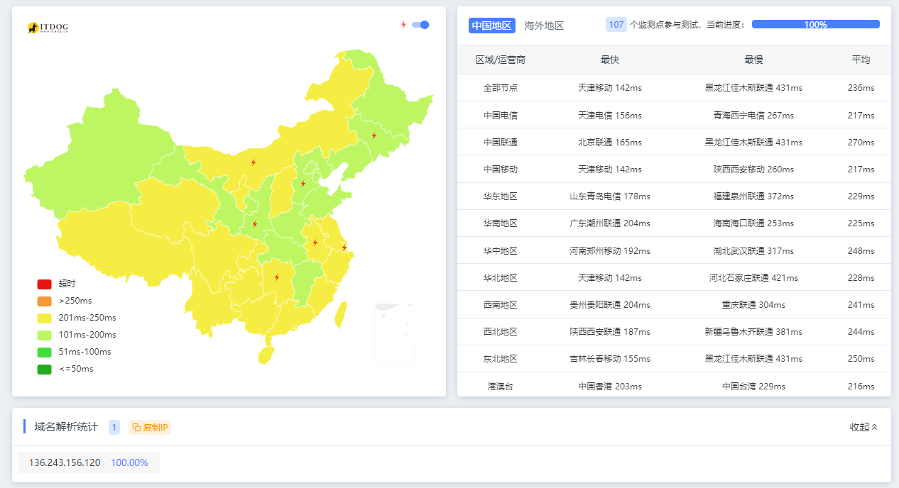Click the lightning marker near Shanghai
Viewport: 899px width, 488px height.
click(x=344, y=248)
